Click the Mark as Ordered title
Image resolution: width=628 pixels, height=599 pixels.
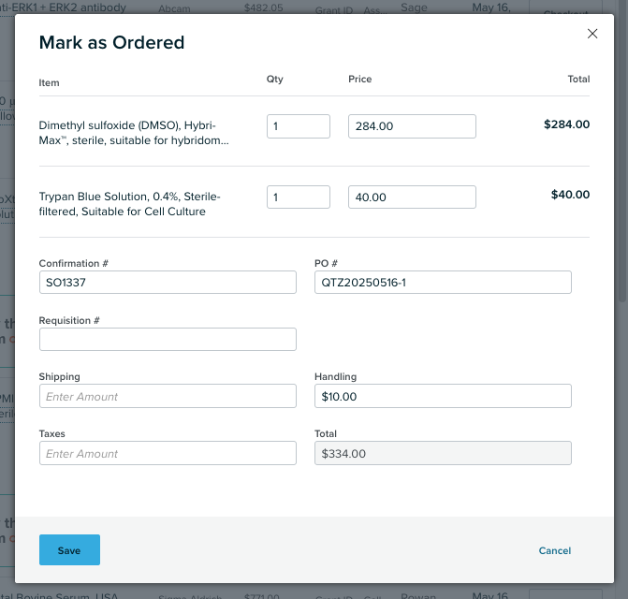111,42
